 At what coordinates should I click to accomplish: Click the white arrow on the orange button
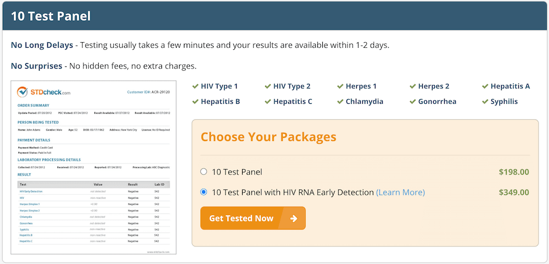click(x=294, y=218)
